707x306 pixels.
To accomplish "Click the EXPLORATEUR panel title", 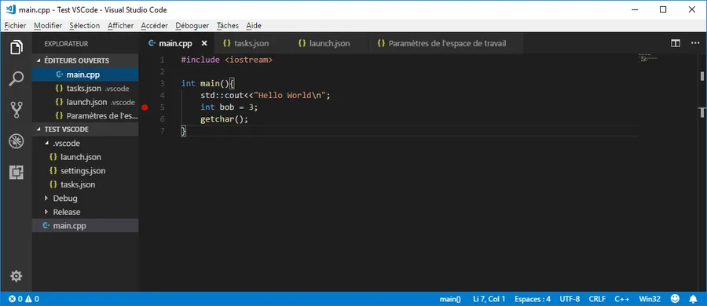I will (x=66, y=44).
